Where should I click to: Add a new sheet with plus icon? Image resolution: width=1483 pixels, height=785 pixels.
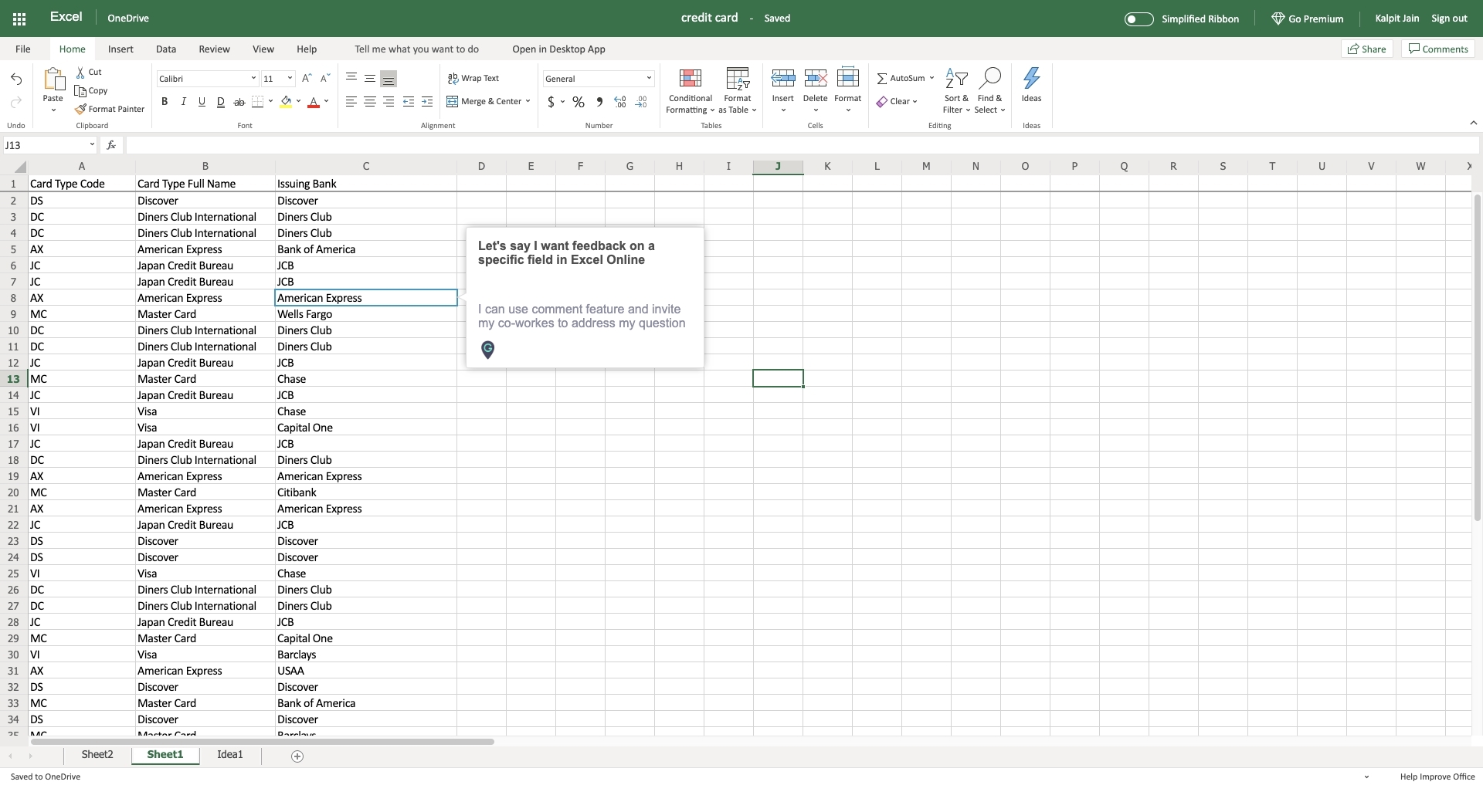(297, 756)
